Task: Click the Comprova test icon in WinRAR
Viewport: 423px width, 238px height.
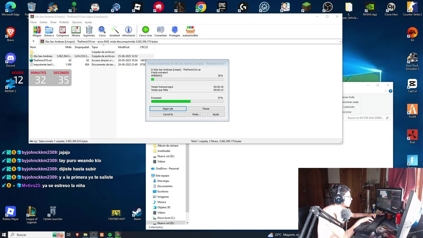Action: tap(62, 31)
